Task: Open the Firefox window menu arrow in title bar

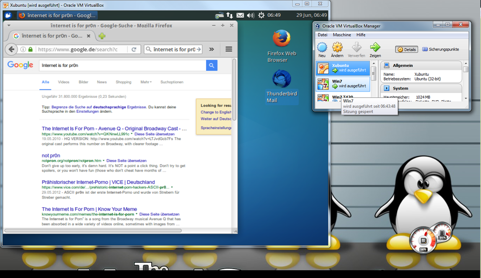Action: (x=9, y=26)
